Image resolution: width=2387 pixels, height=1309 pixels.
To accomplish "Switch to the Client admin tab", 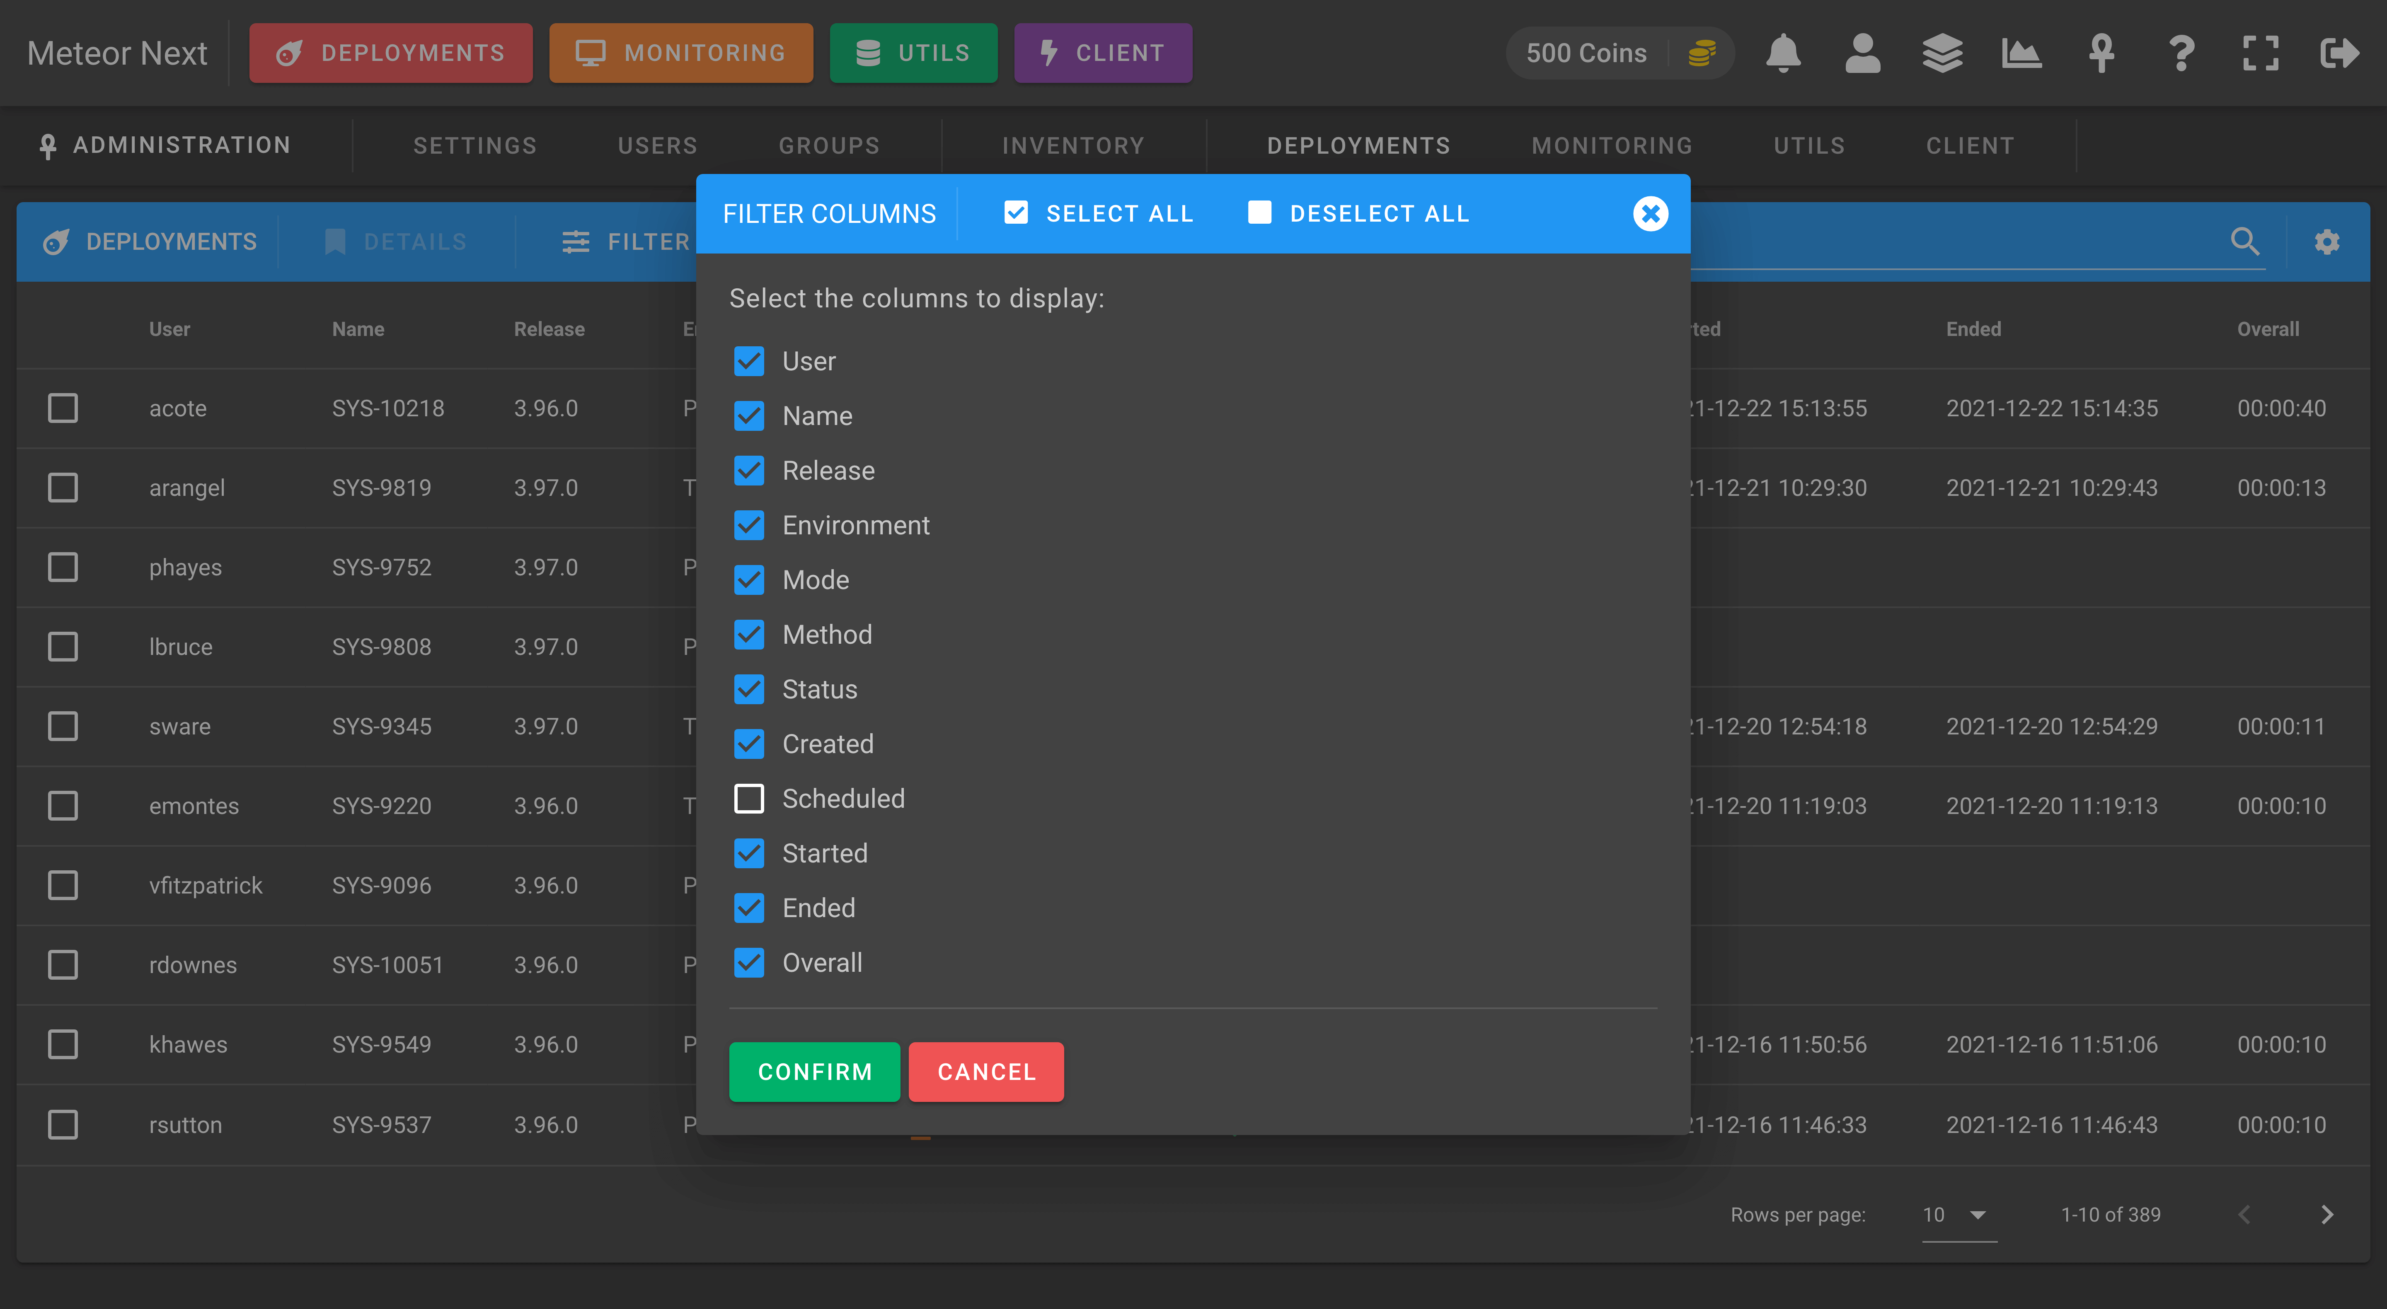I will click(x=1970, y=145).
